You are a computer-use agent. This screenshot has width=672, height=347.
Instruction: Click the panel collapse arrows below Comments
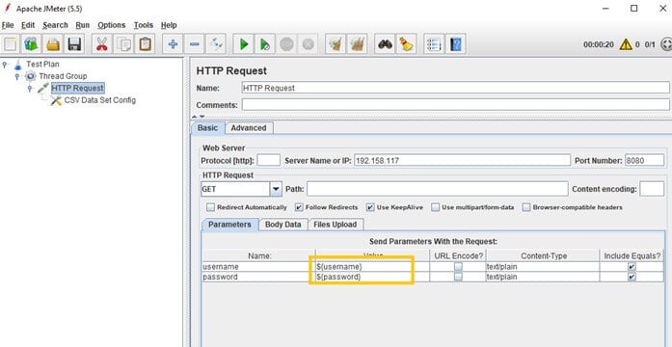(x=198, y=116)
